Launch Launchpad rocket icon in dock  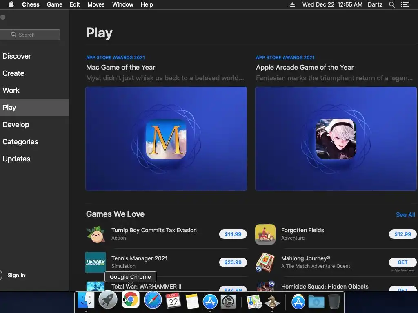(x=108, y=300)
